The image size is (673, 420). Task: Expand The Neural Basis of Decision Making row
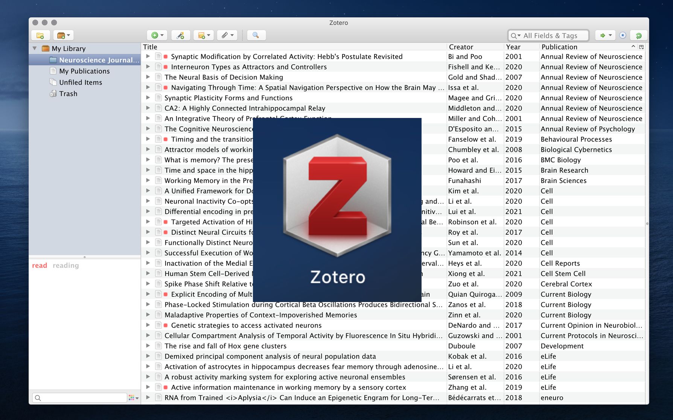coord(148,77)
